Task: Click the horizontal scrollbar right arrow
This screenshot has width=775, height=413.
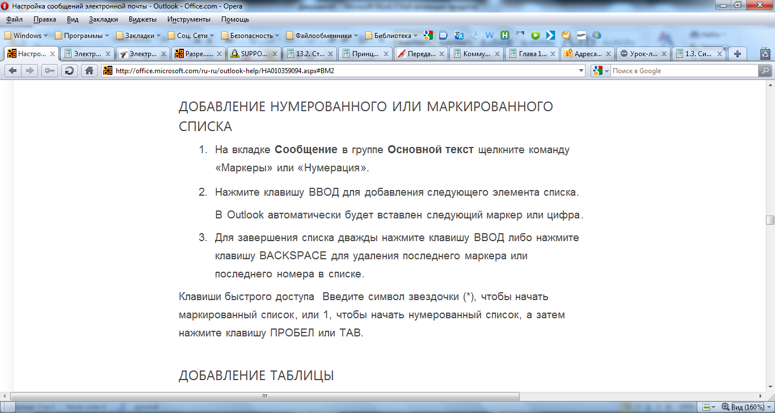Action: (x=760, y=396)
